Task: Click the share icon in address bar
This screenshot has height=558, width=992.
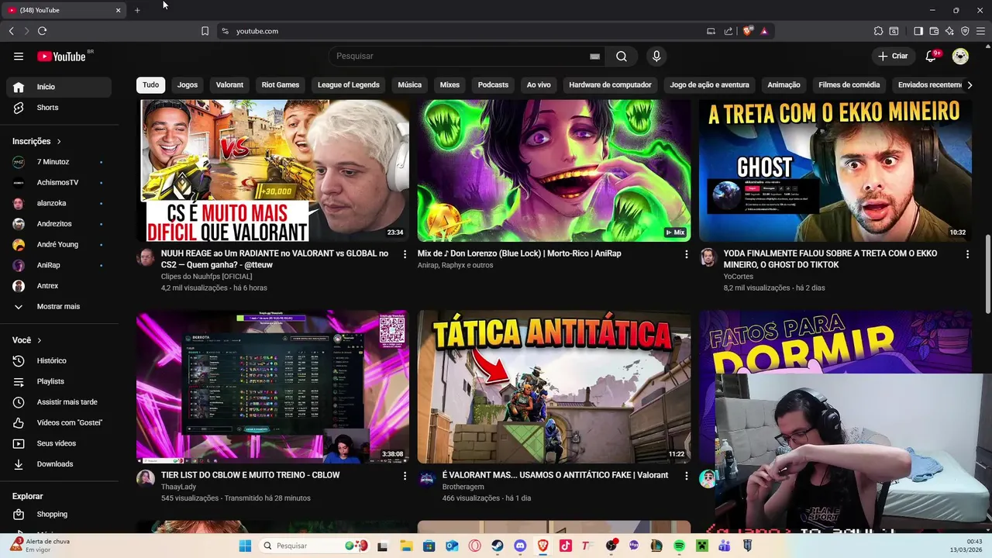Action: tap(728, 31)
